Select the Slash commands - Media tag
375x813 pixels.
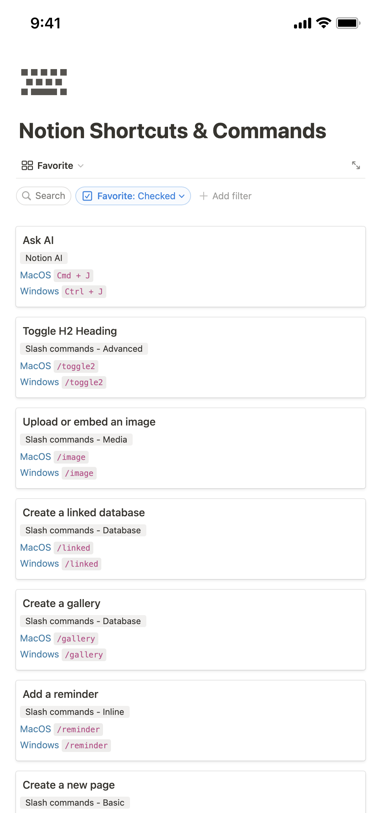[x=76, y=440]
